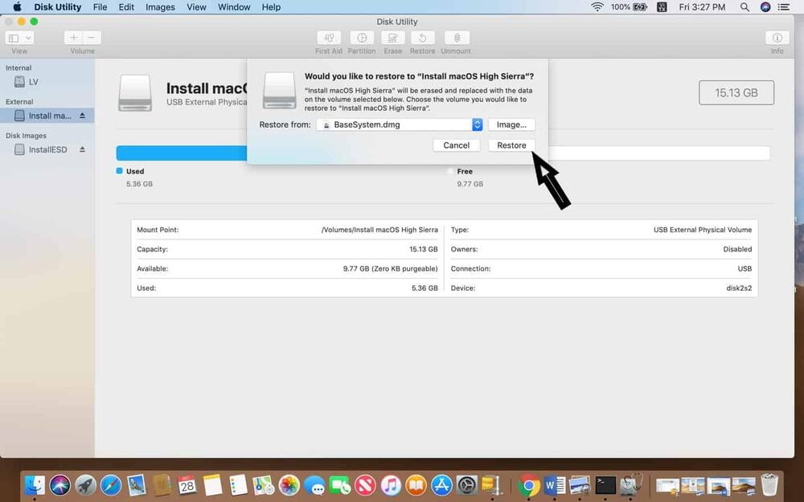Eject the InstallESD disk image
The height and width of the screenshot is (502, 804).
click(x=82, y=149)
